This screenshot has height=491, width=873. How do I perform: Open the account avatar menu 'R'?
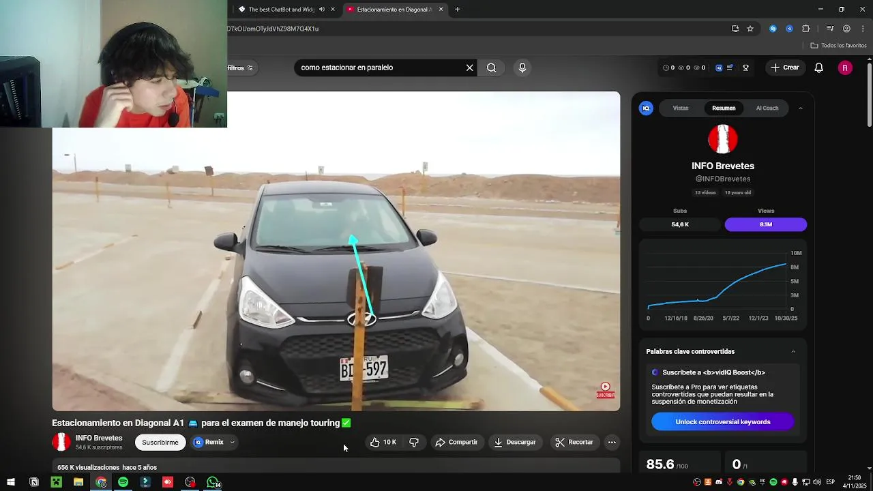click(845, 68)
